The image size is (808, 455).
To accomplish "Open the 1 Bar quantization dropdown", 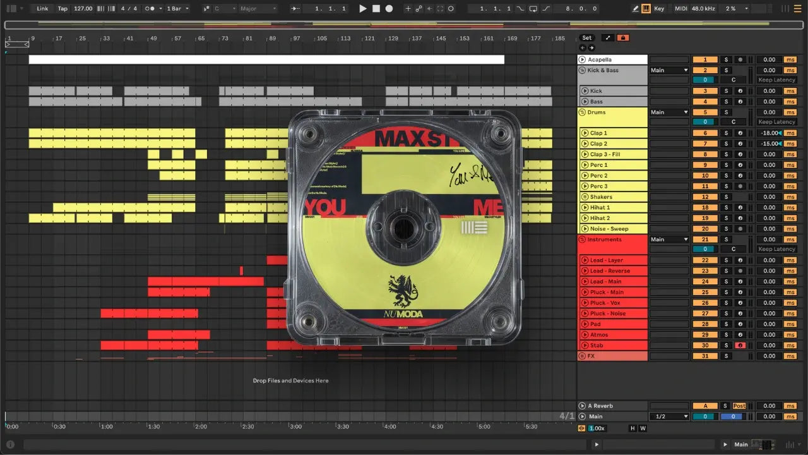I will point(177,9).
